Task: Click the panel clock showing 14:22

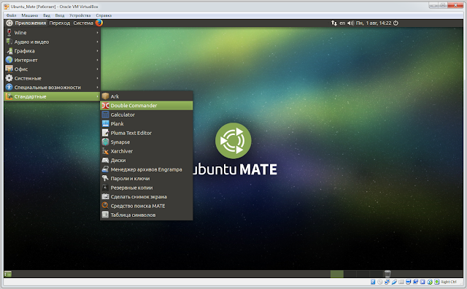Action: [x=374, y=23]
